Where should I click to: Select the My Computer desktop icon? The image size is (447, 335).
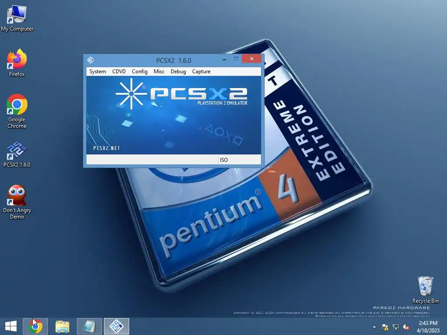(17, 18)
